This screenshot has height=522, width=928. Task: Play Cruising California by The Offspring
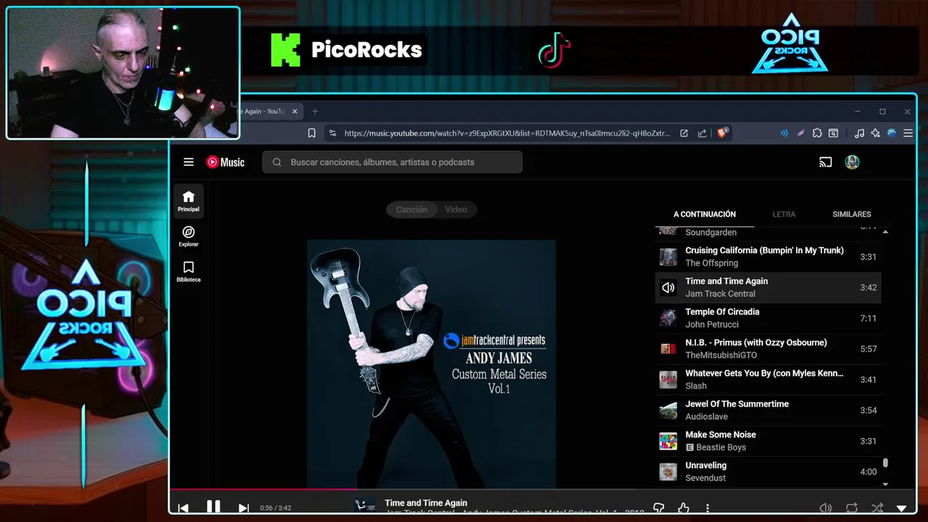[768, 257]
